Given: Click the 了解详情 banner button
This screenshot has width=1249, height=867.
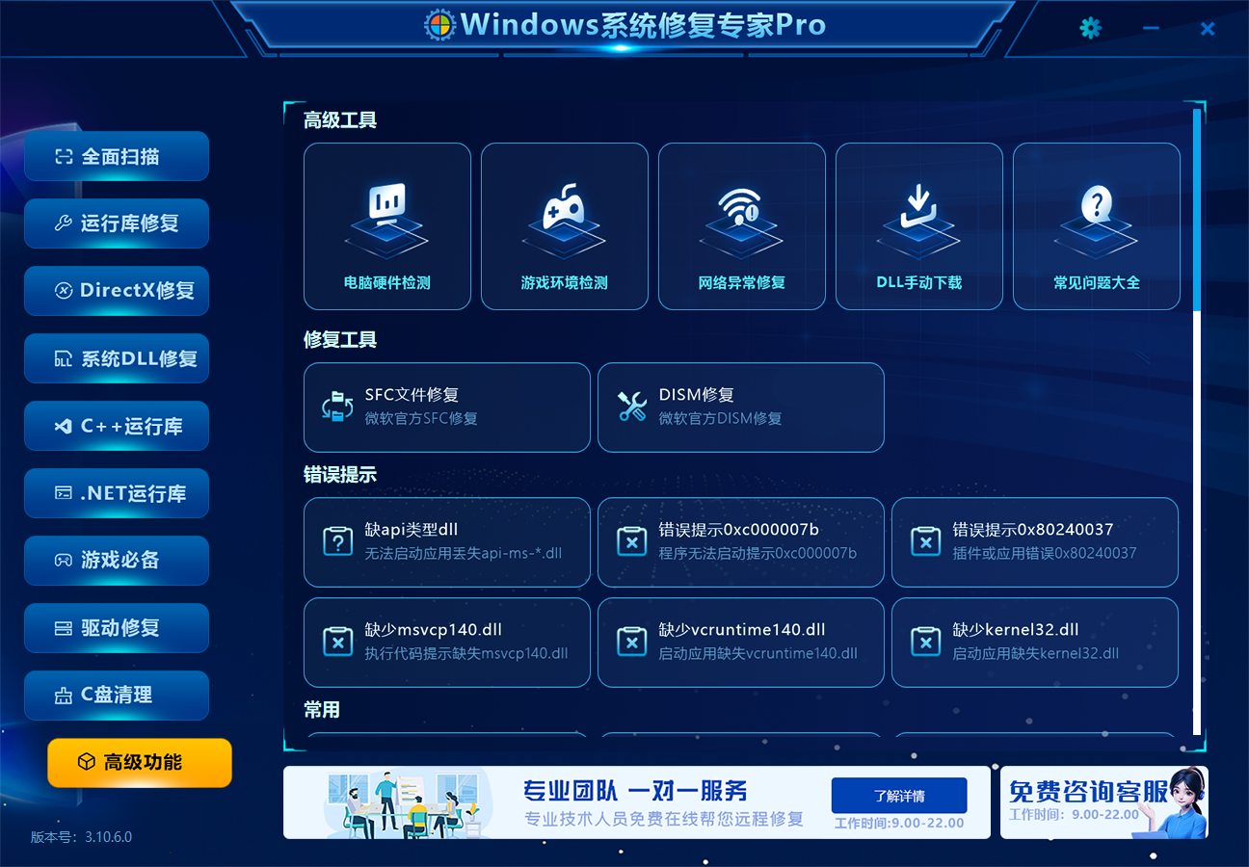Looking at the screenshot, I should pyautogui.click(x=898, y=796).
